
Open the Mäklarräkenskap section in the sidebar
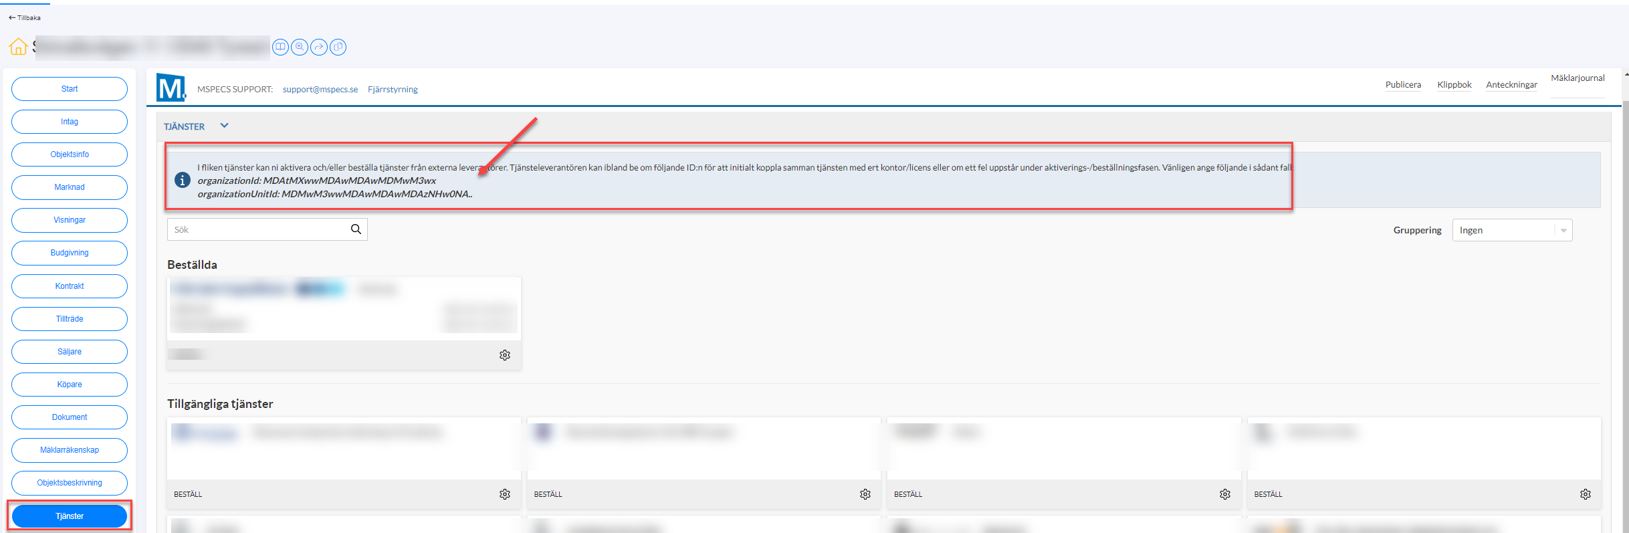[x=70, y=450]
